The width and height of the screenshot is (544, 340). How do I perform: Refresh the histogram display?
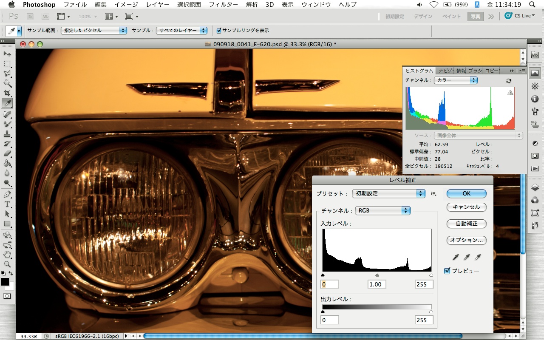tap(508, 80)
